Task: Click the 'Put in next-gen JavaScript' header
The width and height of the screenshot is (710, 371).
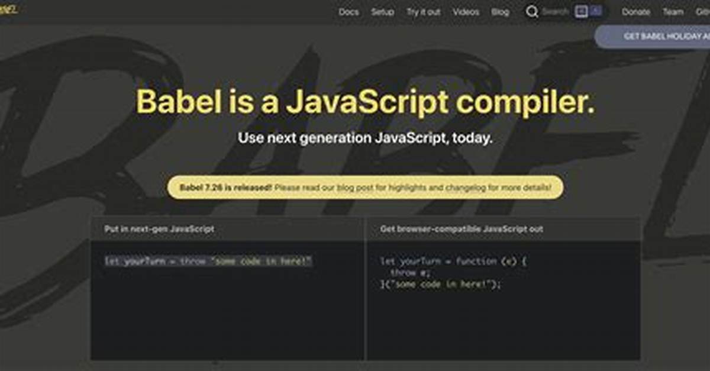Action: (160, 228)
